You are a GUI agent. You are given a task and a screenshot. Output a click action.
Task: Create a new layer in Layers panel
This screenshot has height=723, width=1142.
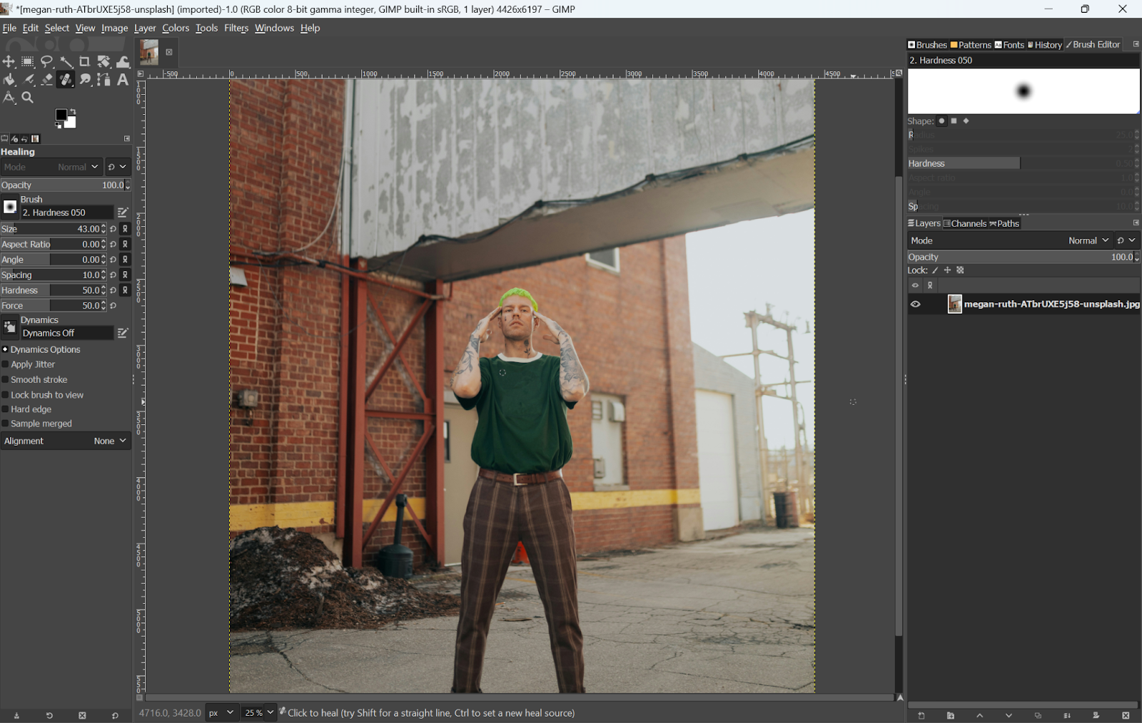point(921,716)
